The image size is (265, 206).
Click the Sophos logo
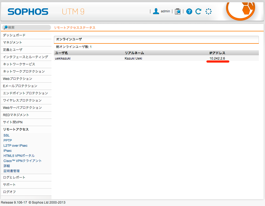click(x=28, y=12)
